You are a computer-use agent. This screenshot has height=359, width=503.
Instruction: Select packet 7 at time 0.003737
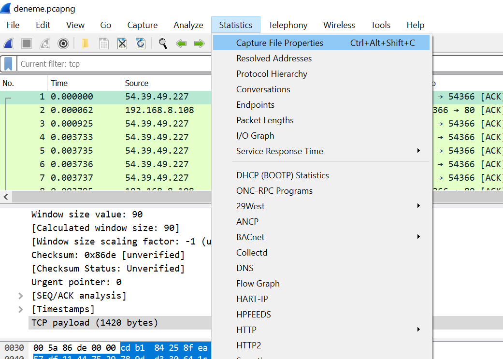click(105, 177)
